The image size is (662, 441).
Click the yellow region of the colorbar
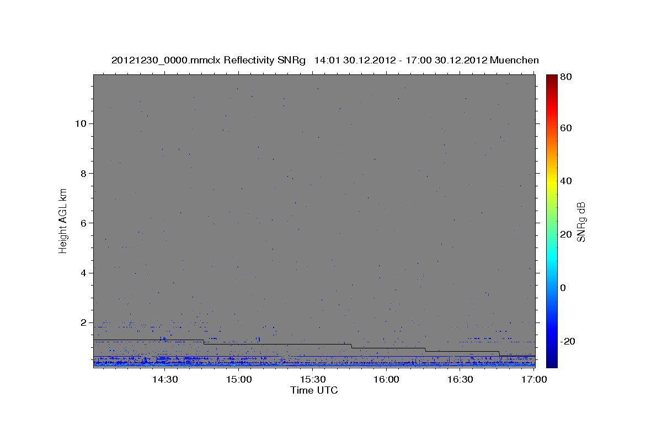[552, 183]
